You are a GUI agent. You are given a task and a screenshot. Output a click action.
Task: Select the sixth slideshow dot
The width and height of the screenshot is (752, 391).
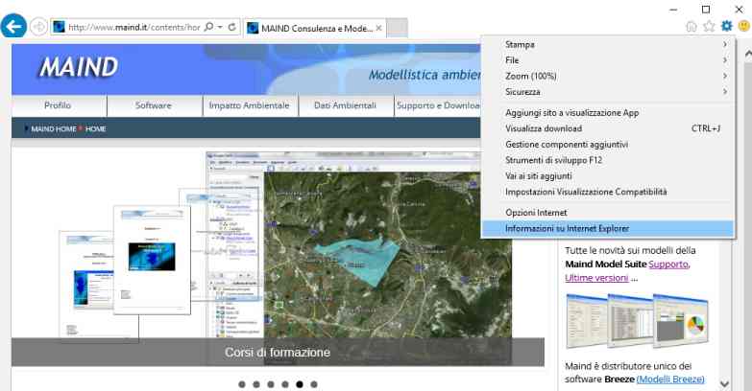(314, 384)
